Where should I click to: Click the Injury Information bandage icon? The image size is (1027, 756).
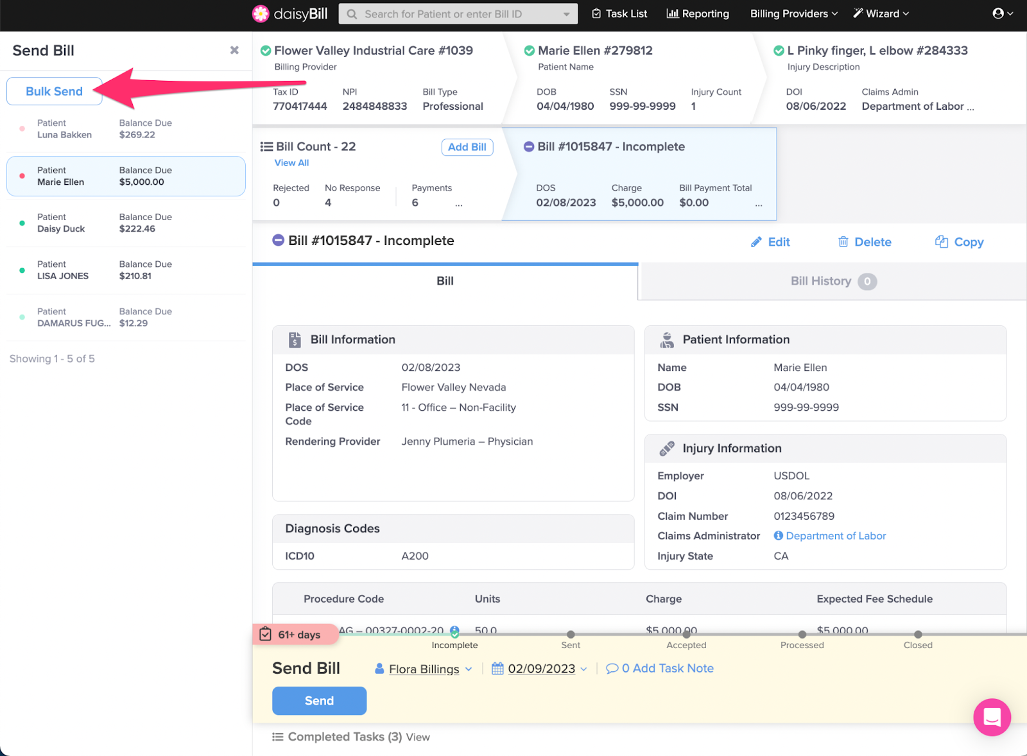click(667, 449)
